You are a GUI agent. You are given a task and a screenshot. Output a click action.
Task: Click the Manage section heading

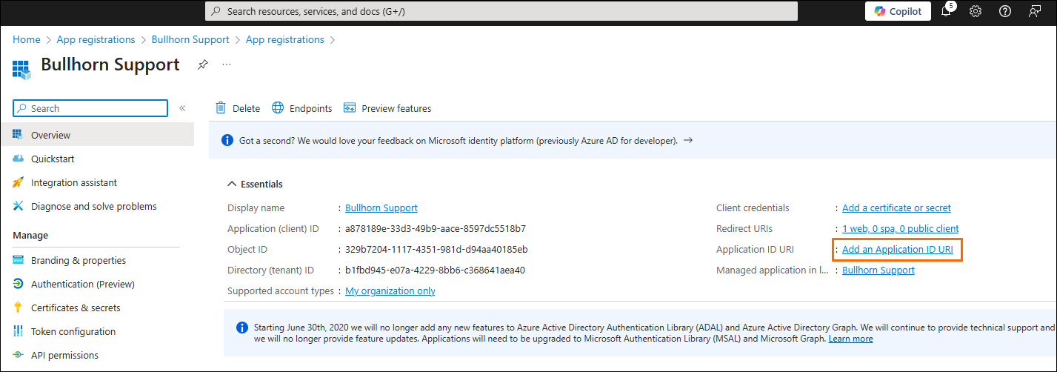pos(30,235)
